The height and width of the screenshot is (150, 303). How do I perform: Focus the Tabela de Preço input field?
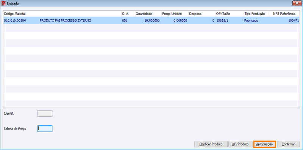point(45,129)
